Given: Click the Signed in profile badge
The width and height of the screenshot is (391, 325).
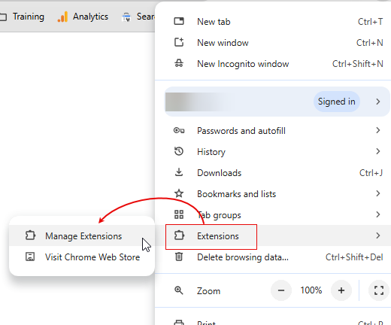Looking at the screenshot, I should [337, 102].
